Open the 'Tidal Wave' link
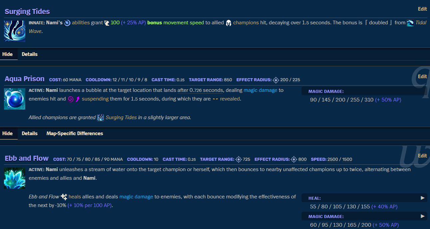This screenshot has height=229, width=430. coord(421,23)
